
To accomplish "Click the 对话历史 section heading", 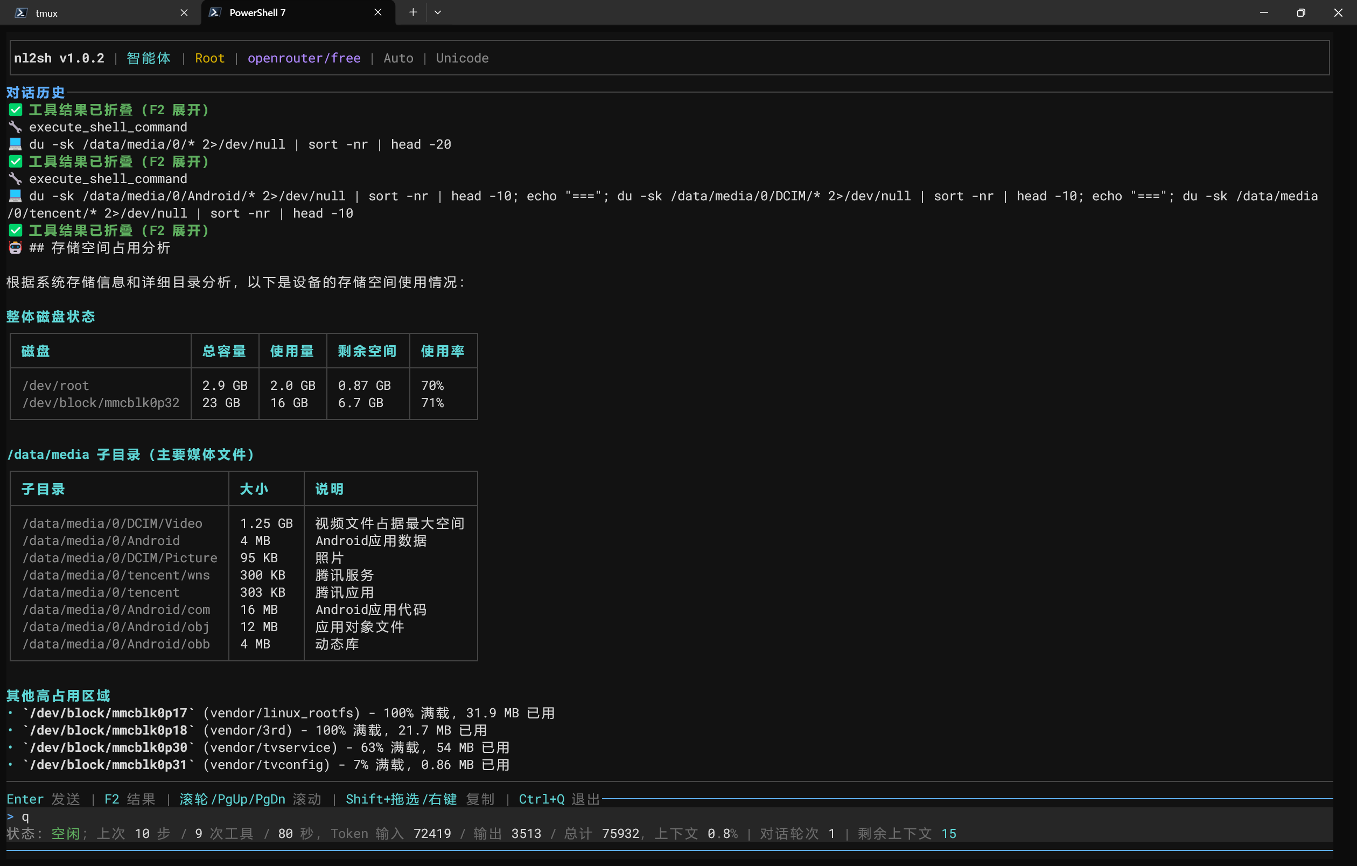I will (36, 93).
